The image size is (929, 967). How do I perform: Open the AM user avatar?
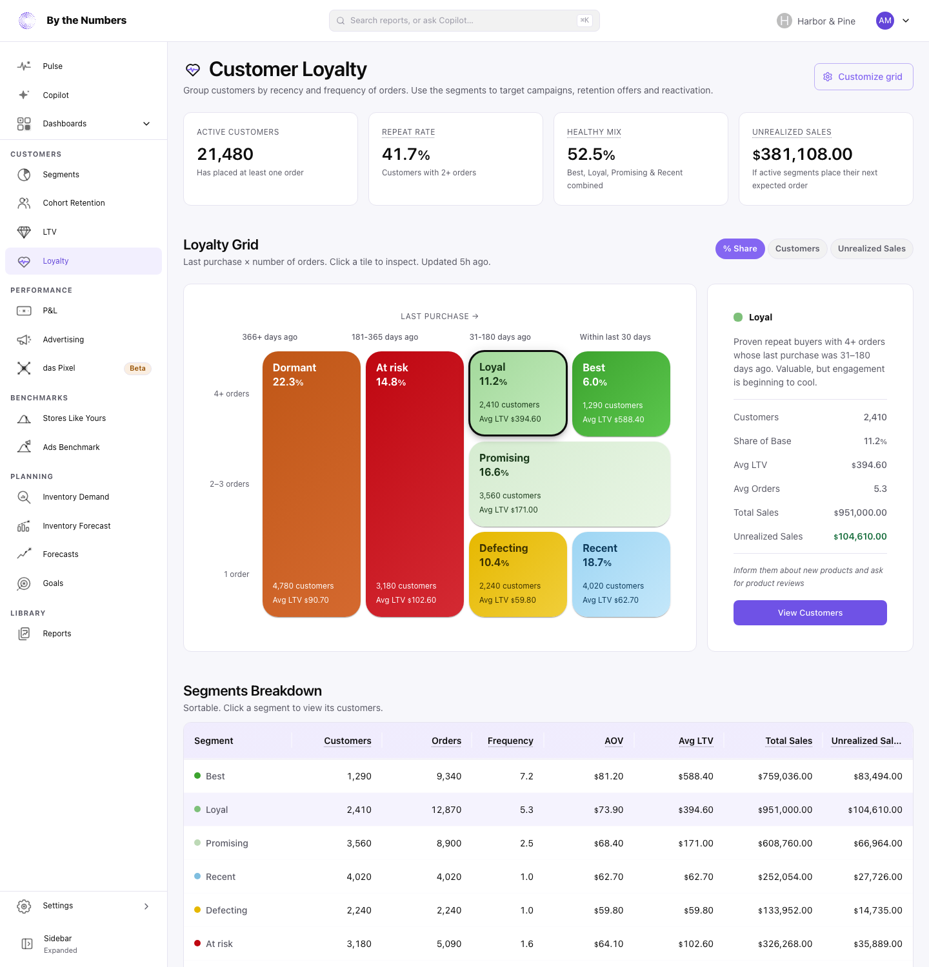pos(885,21)
